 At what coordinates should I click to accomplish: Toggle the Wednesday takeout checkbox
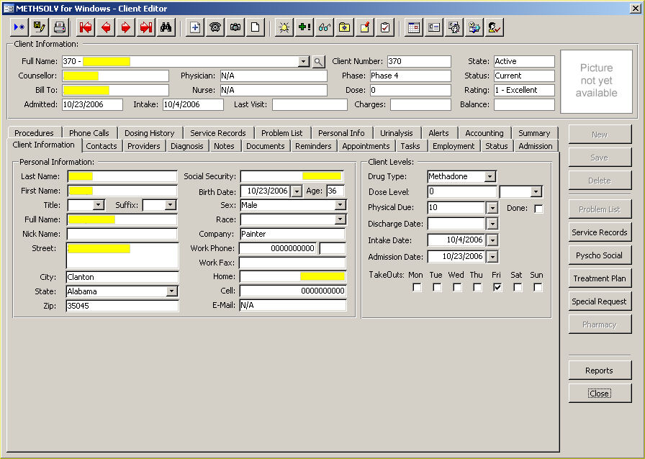(x=457, y=288)
